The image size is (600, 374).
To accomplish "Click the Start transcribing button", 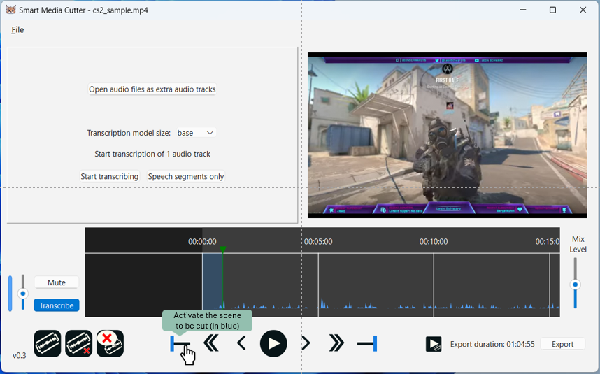I will point(109,177).
